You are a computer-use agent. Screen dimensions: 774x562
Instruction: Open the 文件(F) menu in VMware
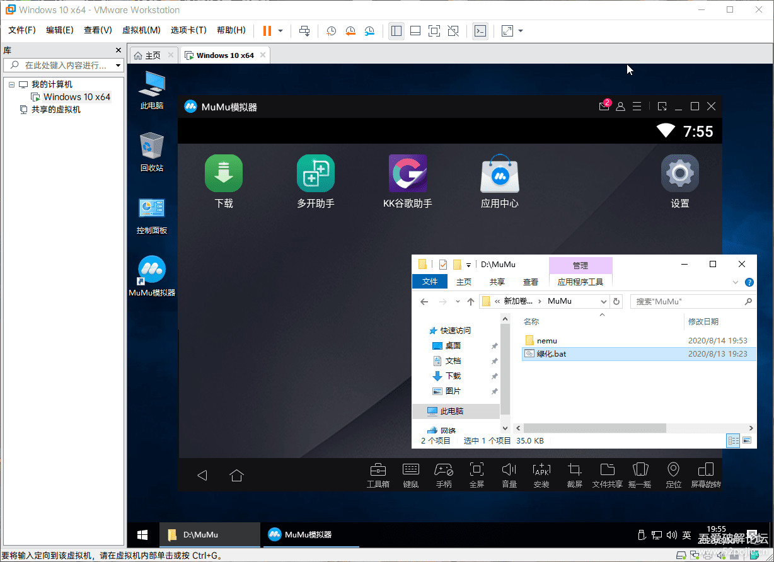(22, 30)
